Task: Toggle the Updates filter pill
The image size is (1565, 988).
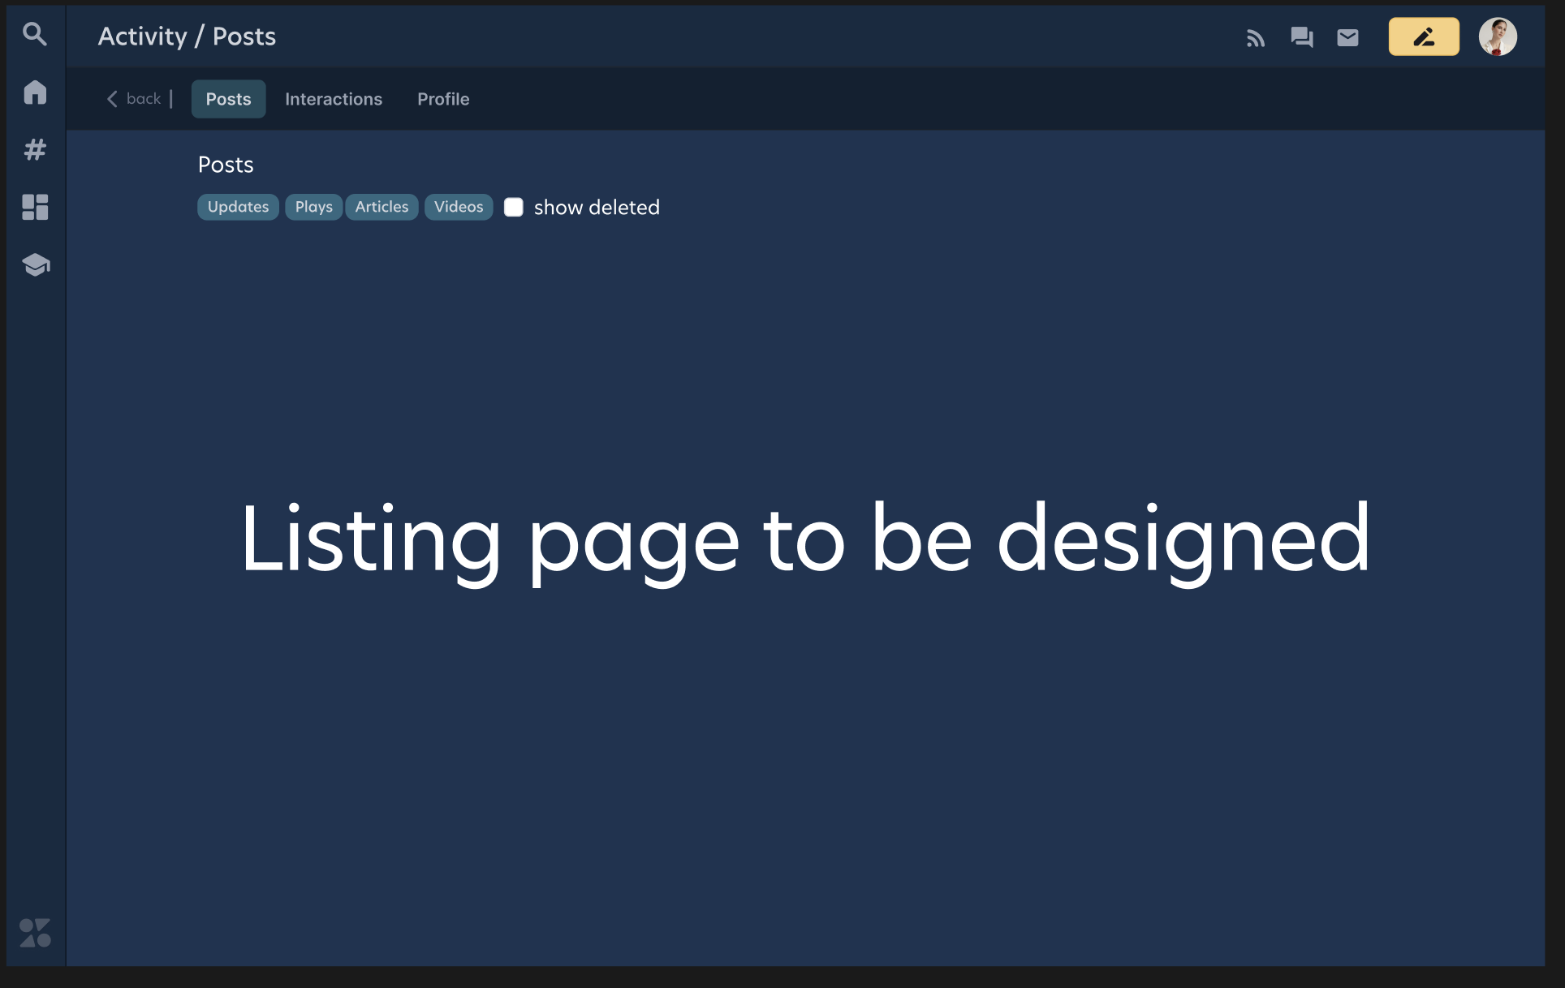Action: pos(238,207)
